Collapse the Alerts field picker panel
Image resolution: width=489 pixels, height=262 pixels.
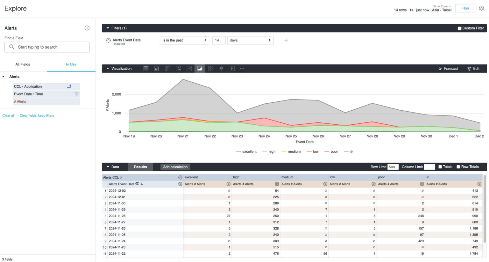tap(87, 28)
